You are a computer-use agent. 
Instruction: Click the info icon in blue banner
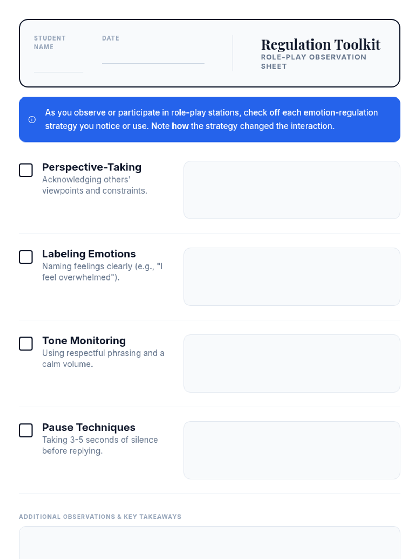pyautogui.click(x=32, y=119)
